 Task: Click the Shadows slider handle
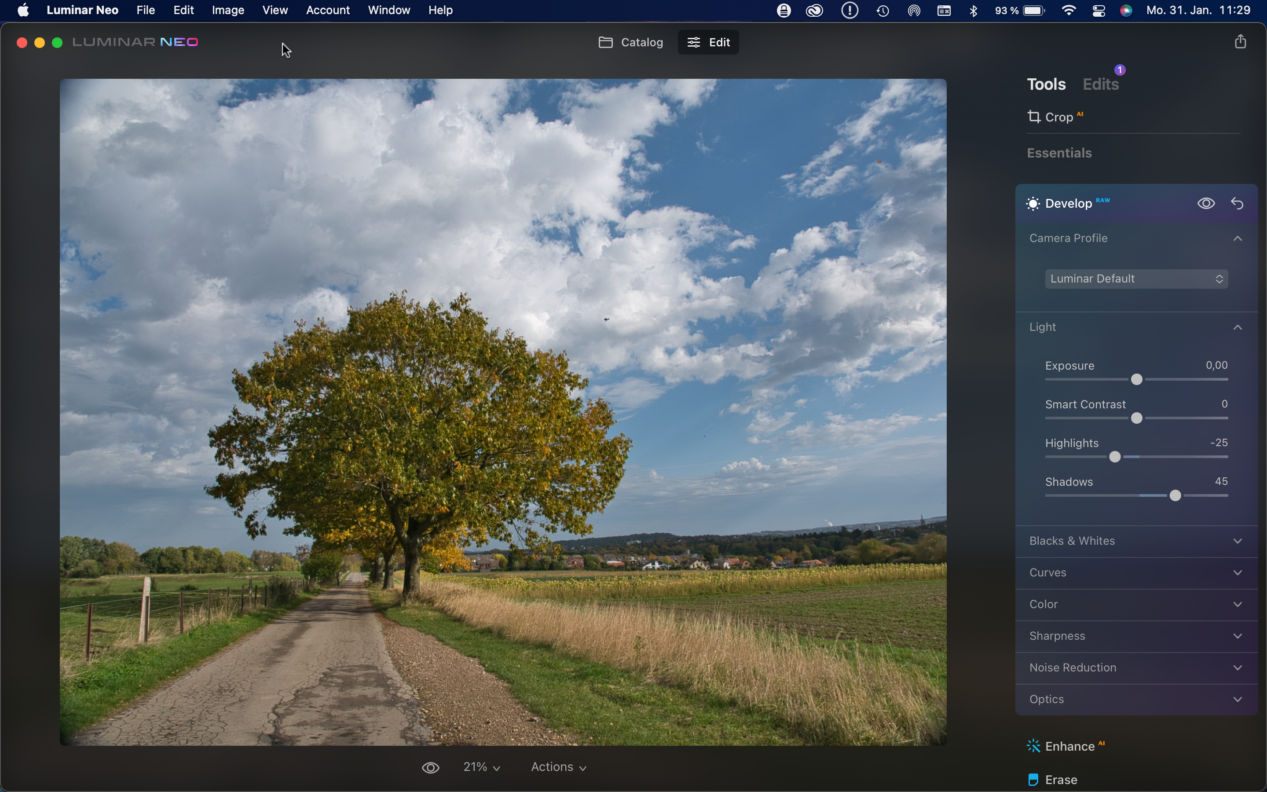[x=1175, y=495]
